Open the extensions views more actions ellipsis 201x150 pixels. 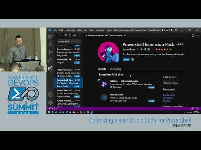pyautogui.click(x=79, y=35)
